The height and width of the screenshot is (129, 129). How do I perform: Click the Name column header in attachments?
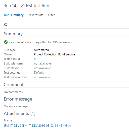click(8, 120)
